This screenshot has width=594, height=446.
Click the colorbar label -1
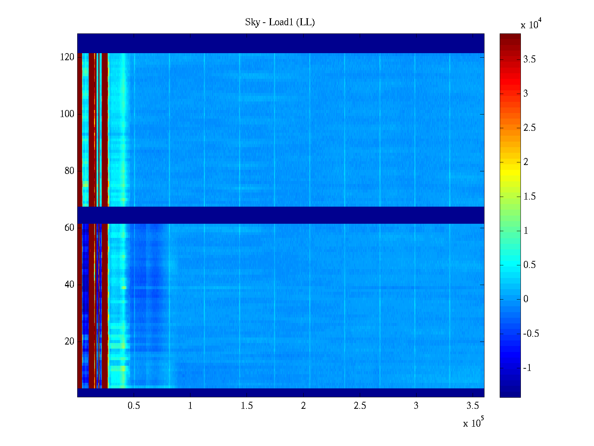[527, 368]
